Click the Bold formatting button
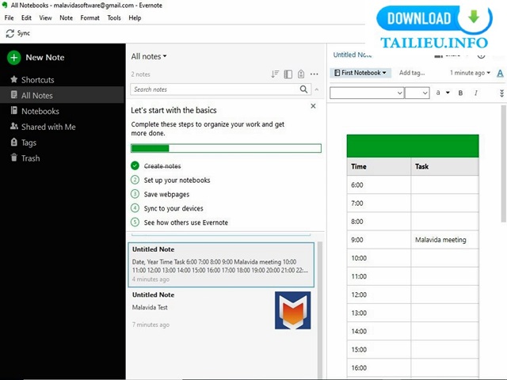The image size is (507, 380). click(x=460, y=93)
